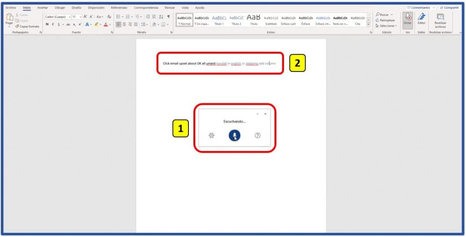Switch to the Diseño tab
This screenshot has height=237, width=466.
(x=76, y=8)
